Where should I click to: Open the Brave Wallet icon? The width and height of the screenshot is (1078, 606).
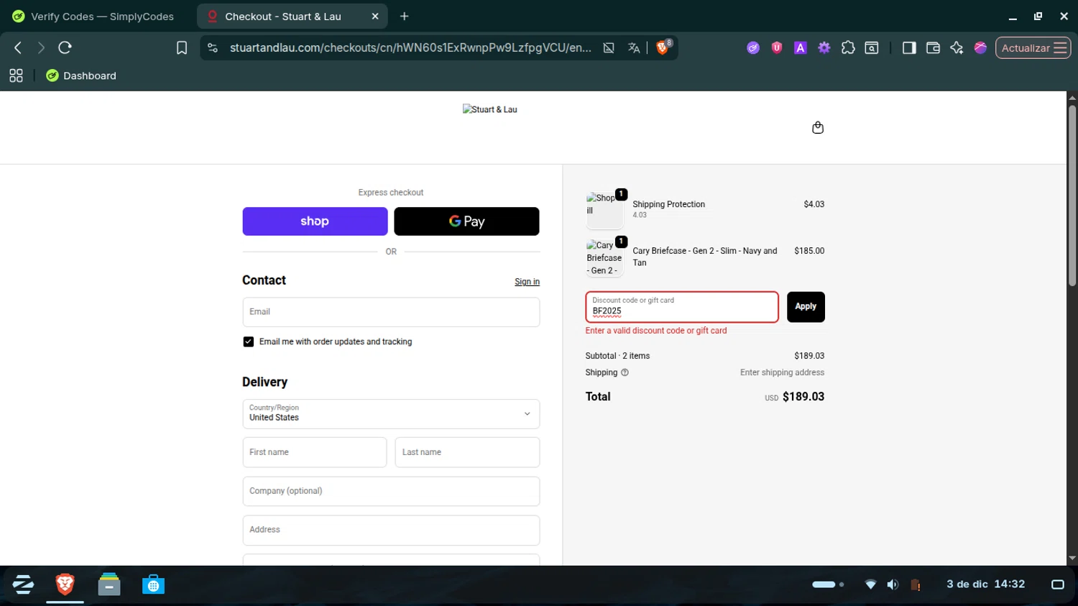[933, 47]
